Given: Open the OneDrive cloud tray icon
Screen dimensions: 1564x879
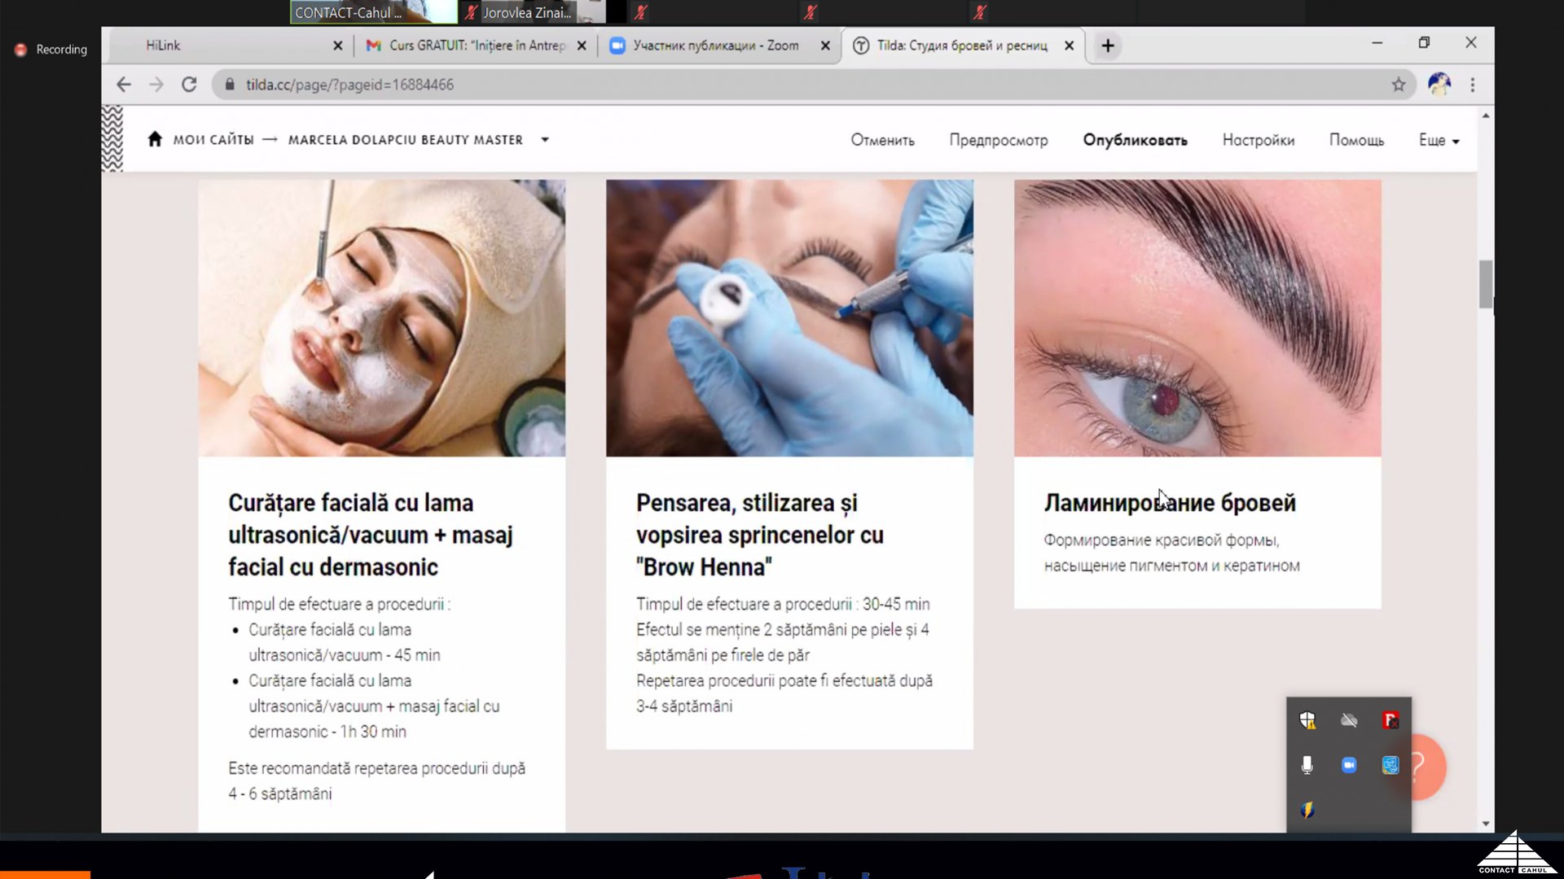Looking at the screenshot, I should pos(1349,720).
